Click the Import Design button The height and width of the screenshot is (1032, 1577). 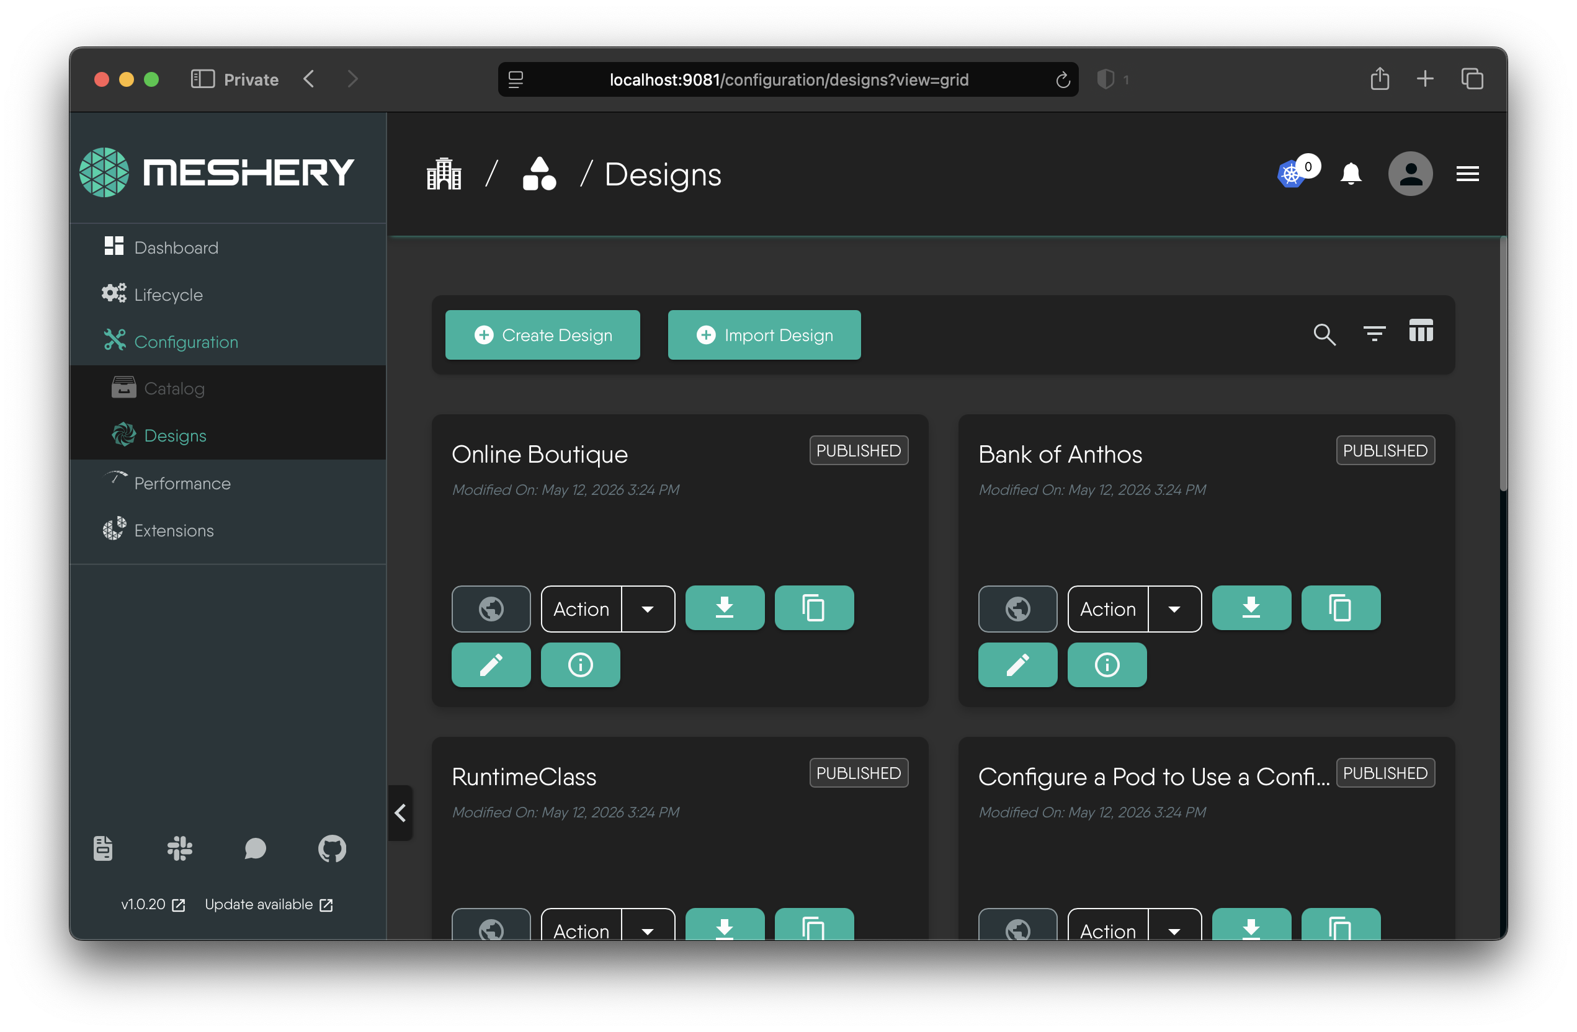pyautogui.click(x=764, y=334)
